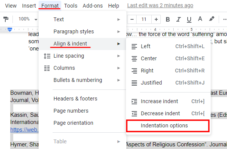Open the Tools menu

71,6
